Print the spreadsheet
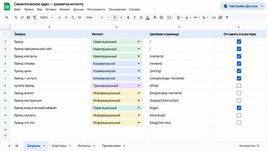 [x=28, y=18]
